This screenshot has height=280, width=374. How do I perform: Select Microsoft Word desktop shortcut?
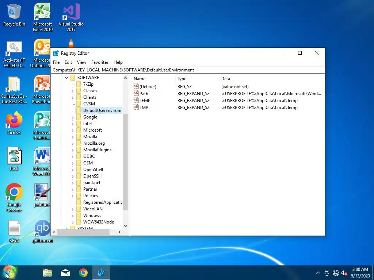[42, 162]
